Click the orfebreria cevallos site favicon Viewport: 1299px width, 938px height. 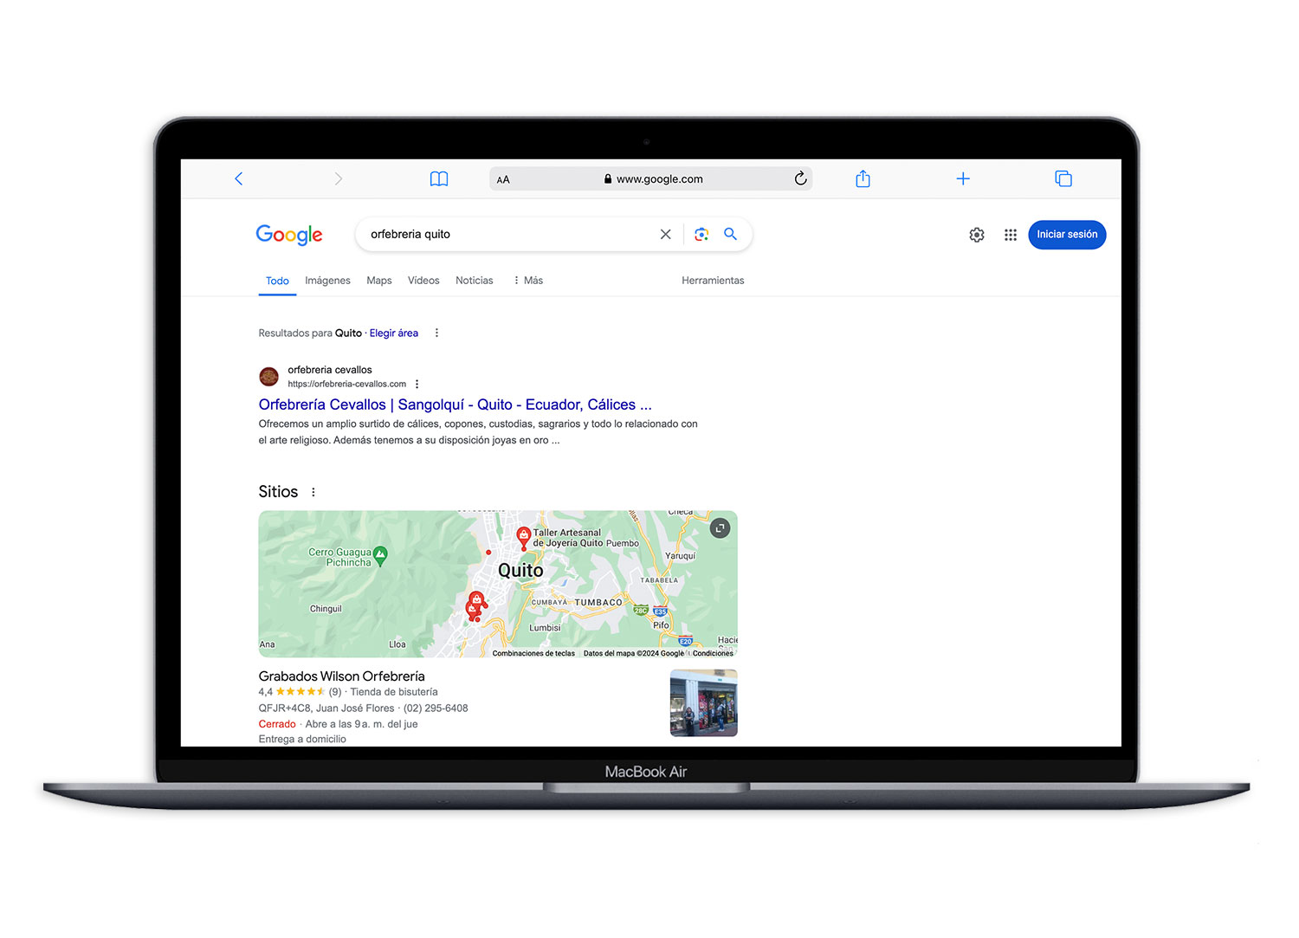[x=269, y=377]
